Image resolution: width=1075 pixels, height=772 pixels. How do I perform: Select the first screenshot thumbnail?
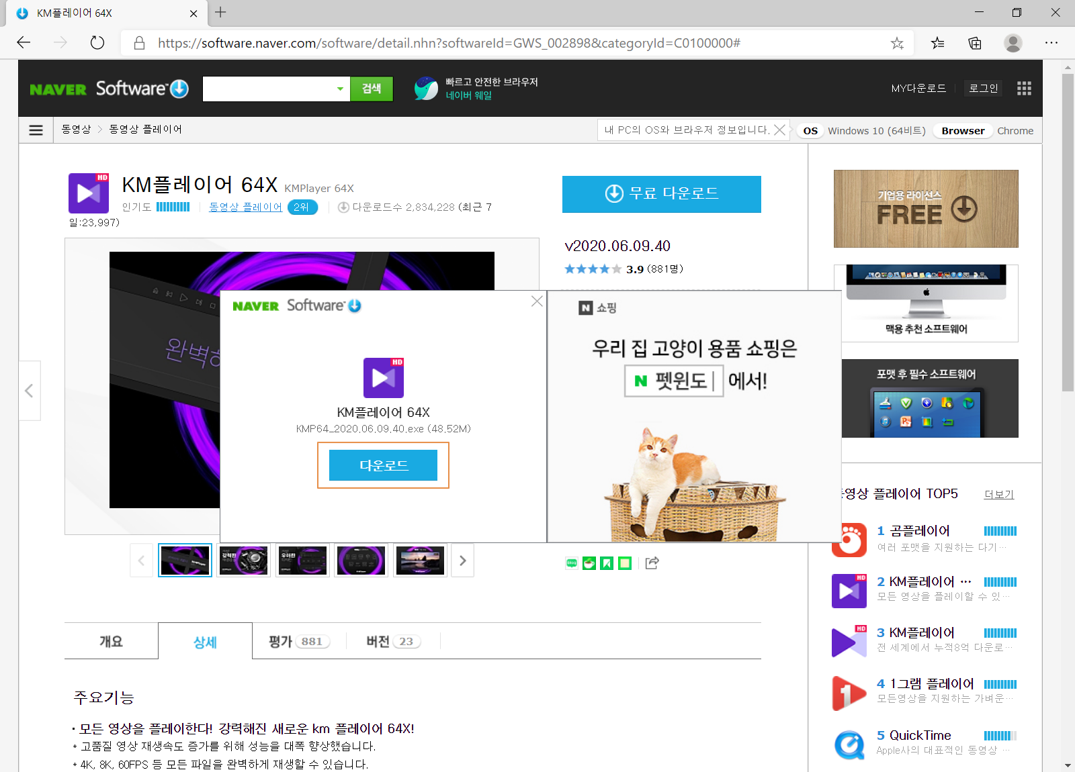point(185,561)
